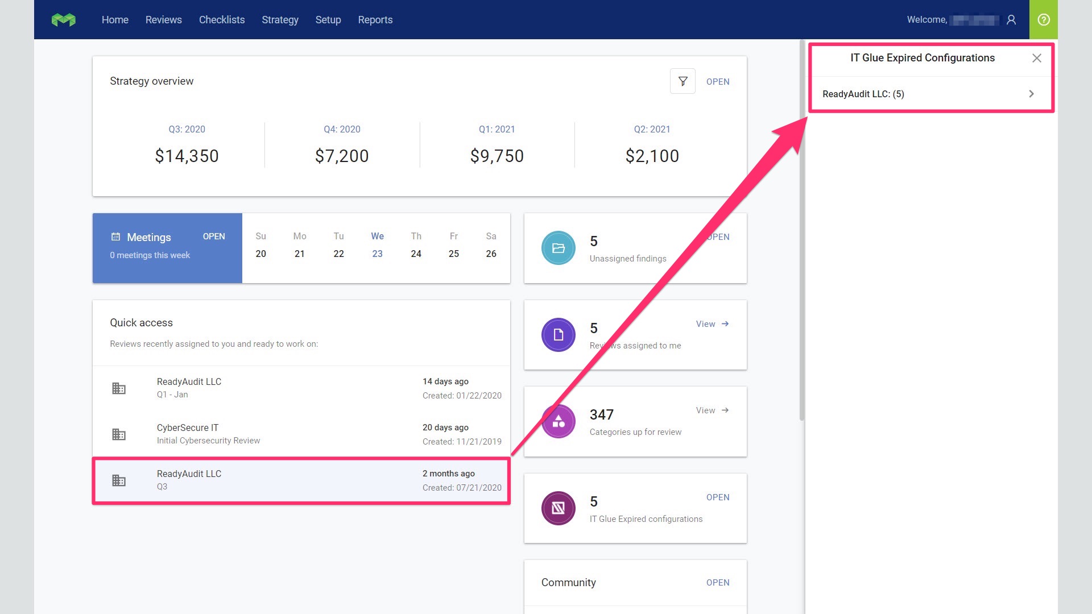
Task: Click the Reviews assigned document icon
Action: tap(558, 335)
